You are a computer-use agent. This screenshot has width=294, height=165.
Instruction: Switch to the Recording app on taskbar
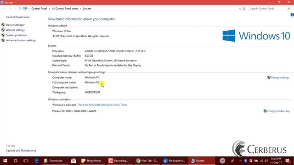tap(119, 161)
